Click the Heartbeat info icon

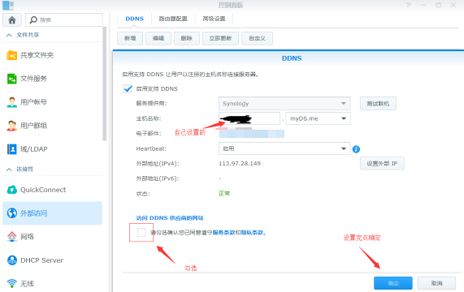pos(356,149)
